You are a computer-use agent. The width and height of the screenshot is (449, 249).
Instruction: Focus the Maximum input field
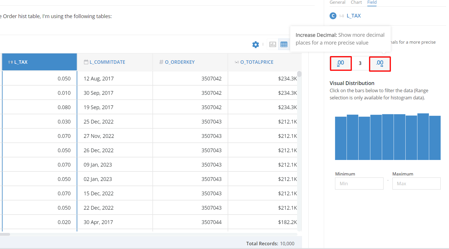(x=416, y=184)
